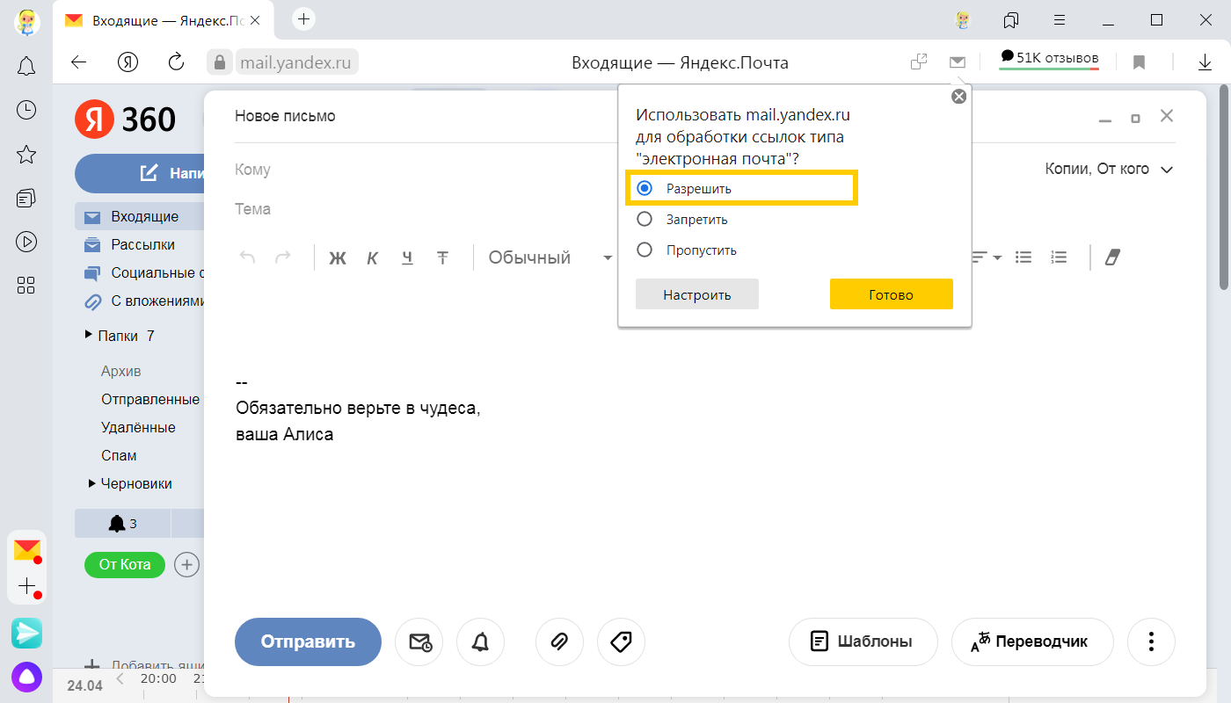Undo the last edit in the letter

(248, 257)
